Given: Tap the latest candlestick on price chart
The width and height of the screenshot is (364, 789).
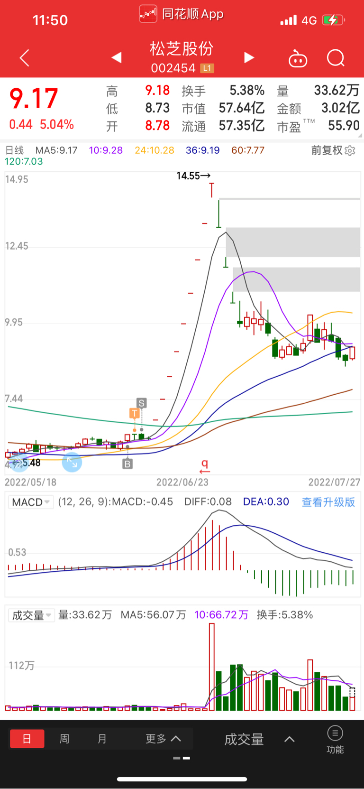Looking at the screenshot, I should 352,353.
